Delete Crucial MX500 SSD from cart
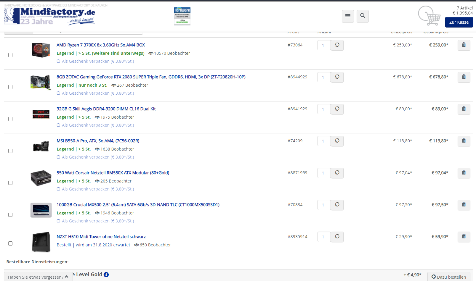 click(x=464, y=205)
